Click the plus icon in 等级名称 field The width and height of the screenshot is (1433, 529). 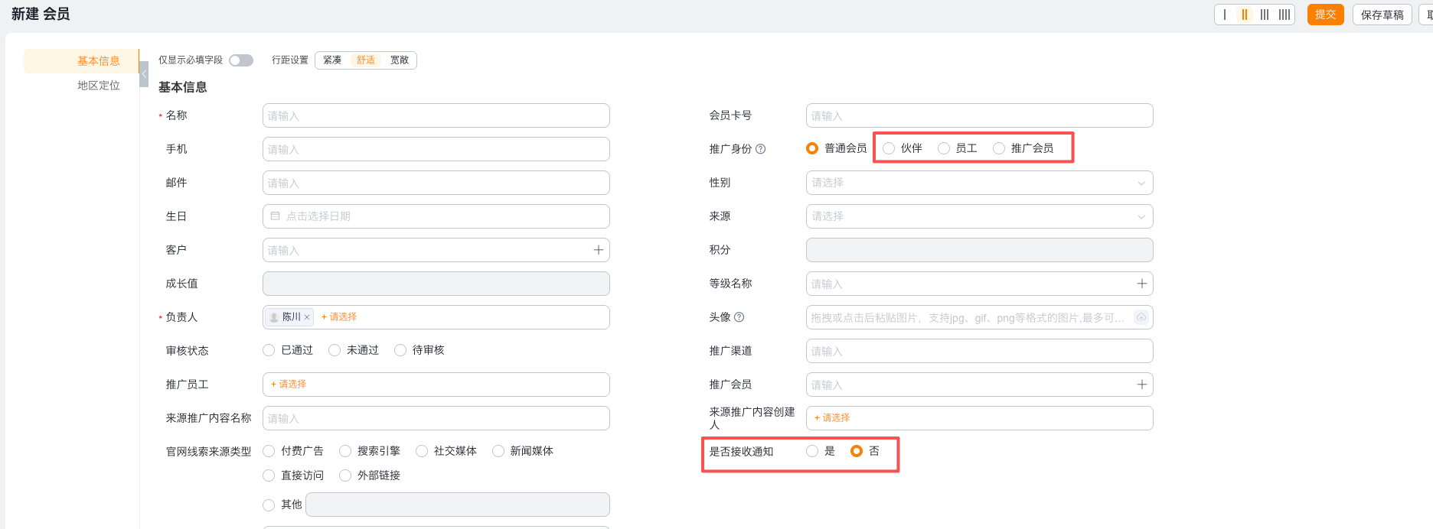pos(1141,284)
